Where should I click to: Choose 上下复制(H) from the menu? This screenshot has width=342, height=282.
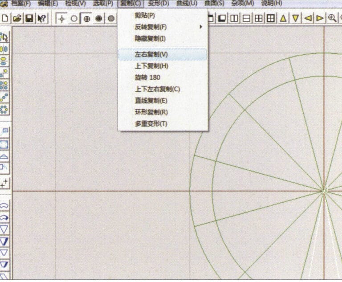point(163,66)
